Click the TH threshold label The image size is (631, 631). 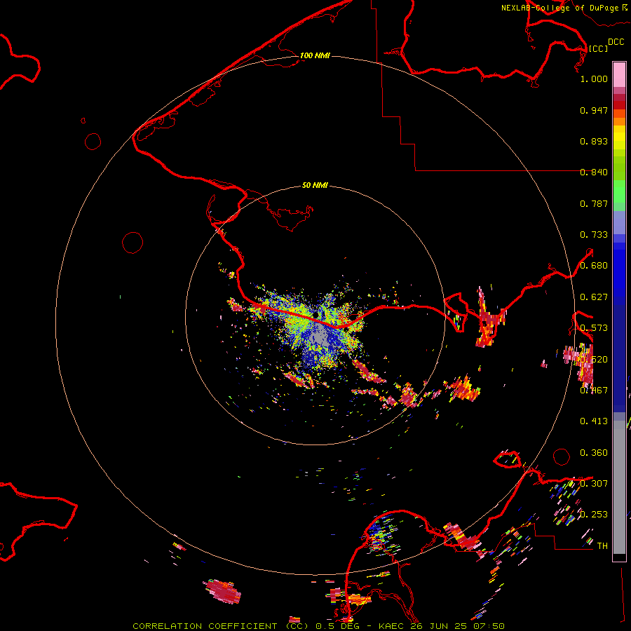(x=602, y=546)
